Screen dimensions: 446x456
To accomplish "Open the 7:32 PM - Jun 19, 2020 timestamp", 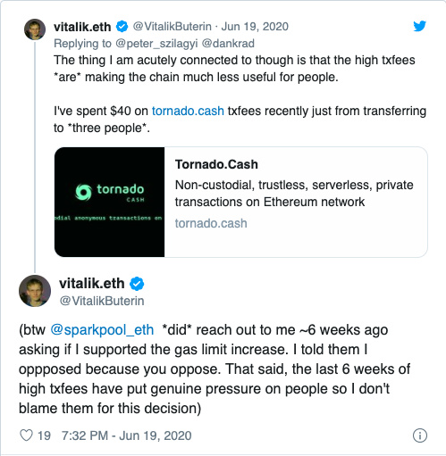I will point(127,435).
